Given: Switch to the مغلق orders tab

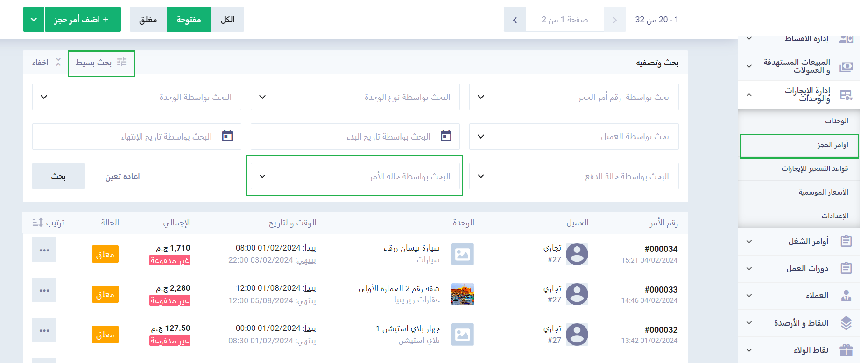Looking at the screenshot, I should coord(148,20).
